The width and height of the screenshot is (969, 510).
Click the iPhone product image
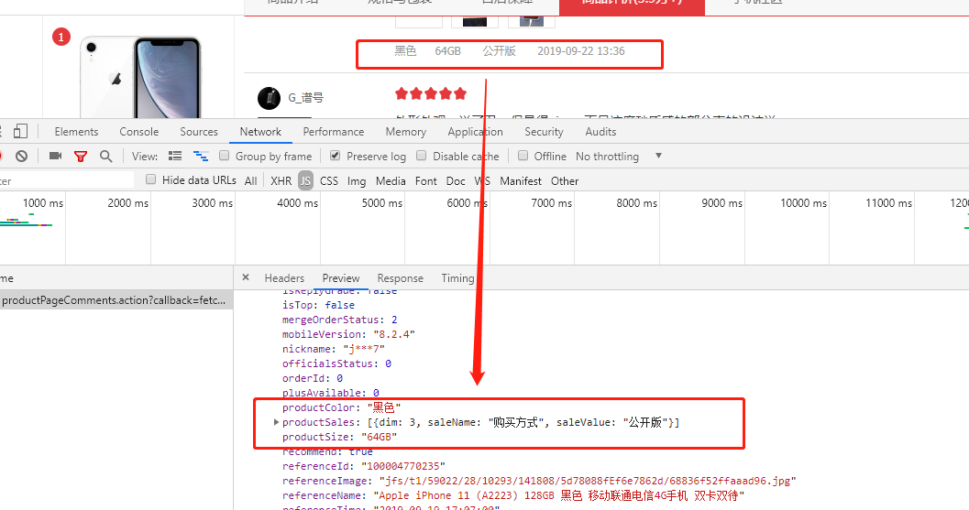pyautogui.click(x=140, y=77)
